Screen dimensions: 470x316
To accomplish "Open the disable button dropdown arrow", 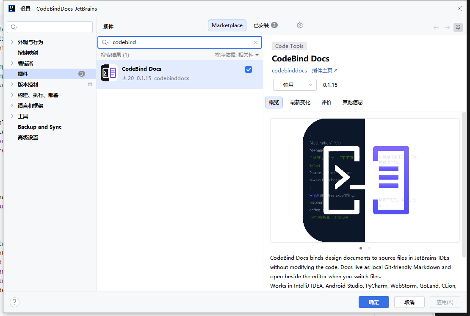I will tap(310, 85).
